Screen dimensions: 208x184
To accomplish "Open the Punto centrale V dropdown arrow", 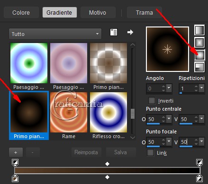I will click(x=202, y=119).
